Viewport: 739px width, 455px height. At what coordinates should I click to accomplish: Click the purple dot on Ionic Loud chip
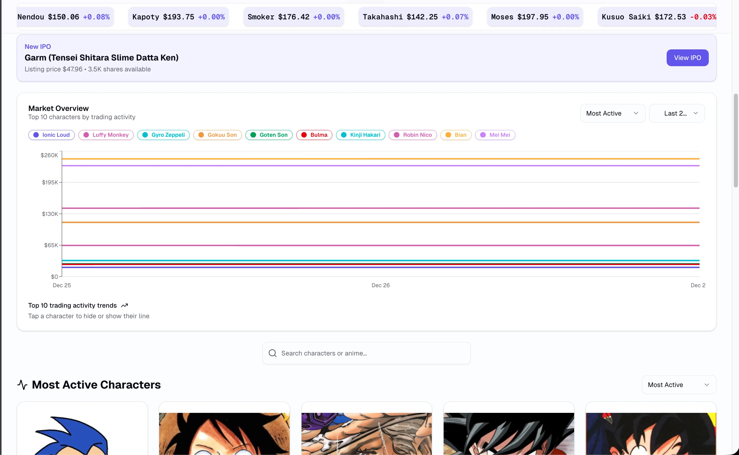[x=36, y=135]
